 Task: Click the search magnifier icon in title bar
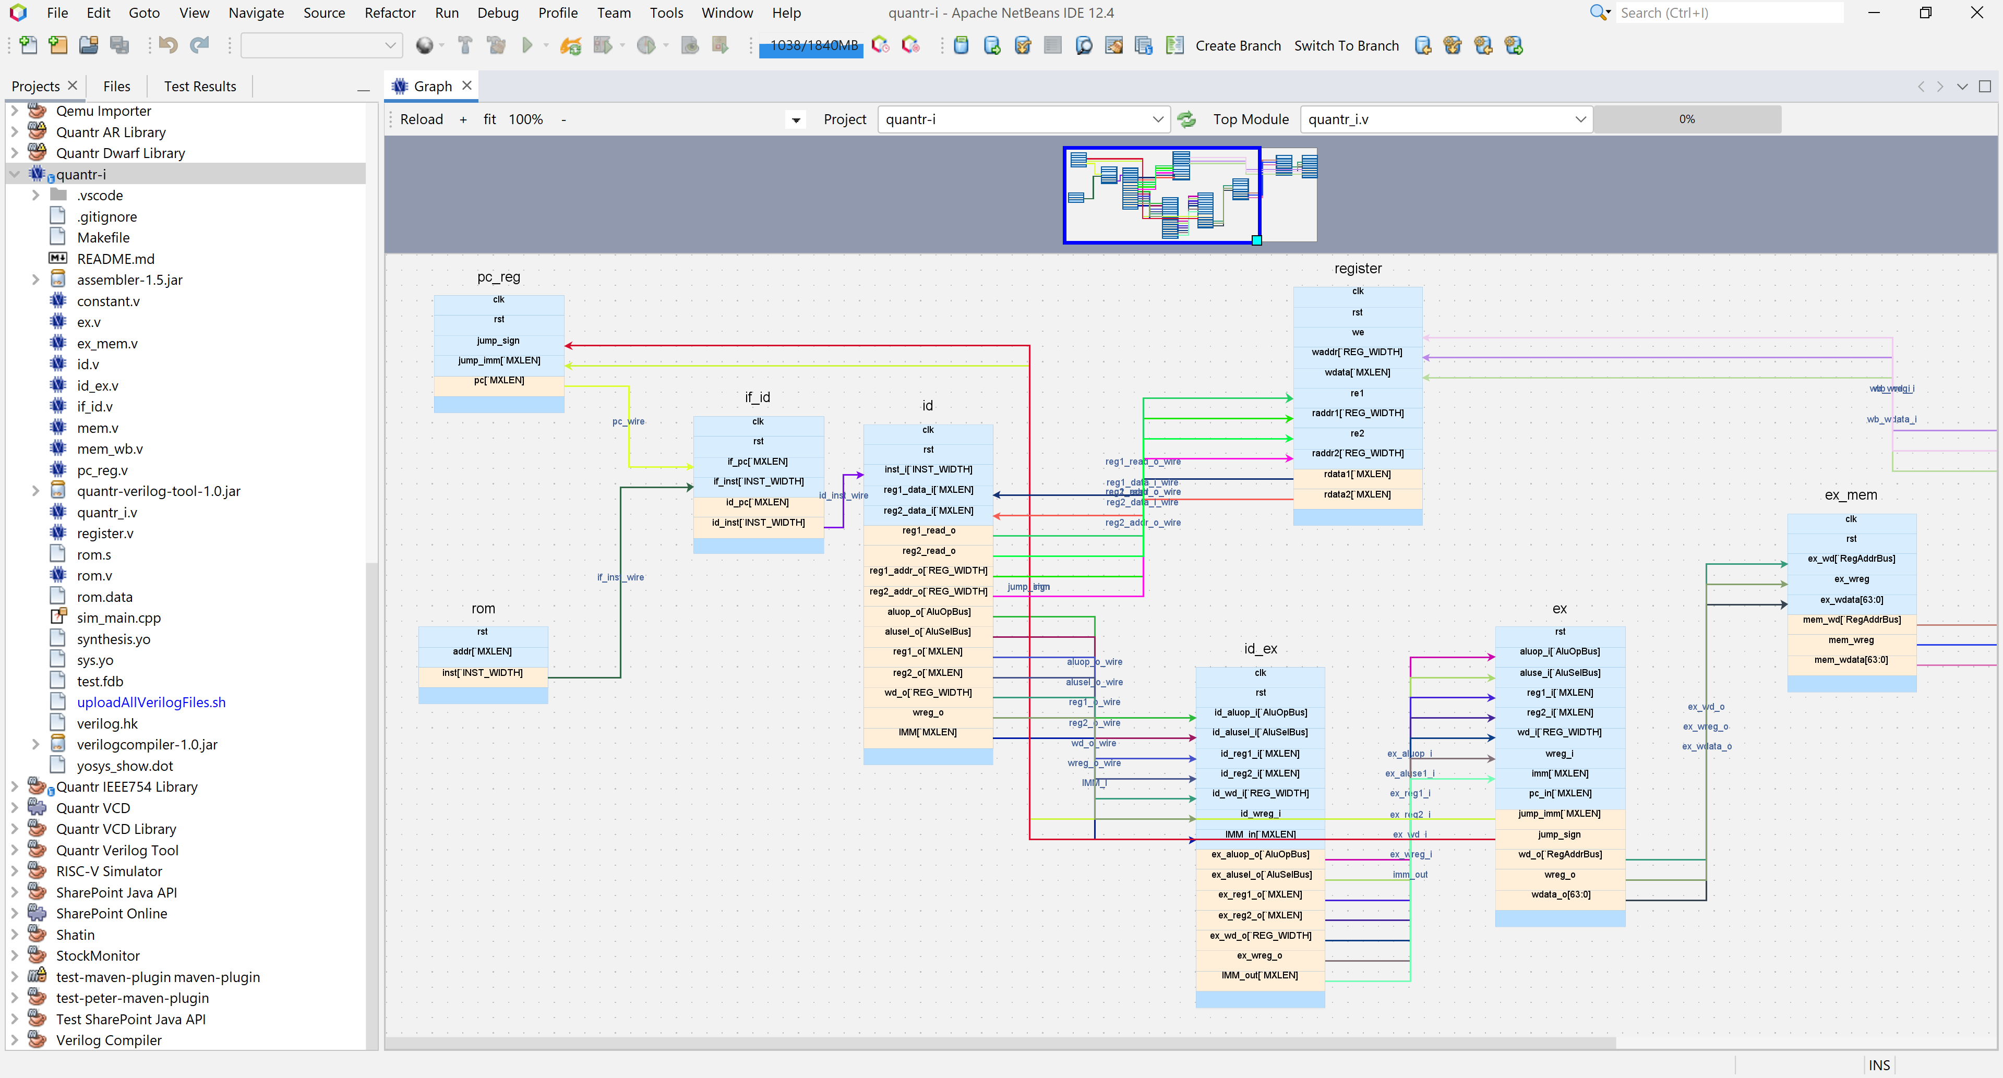[x=1599, y=13]
